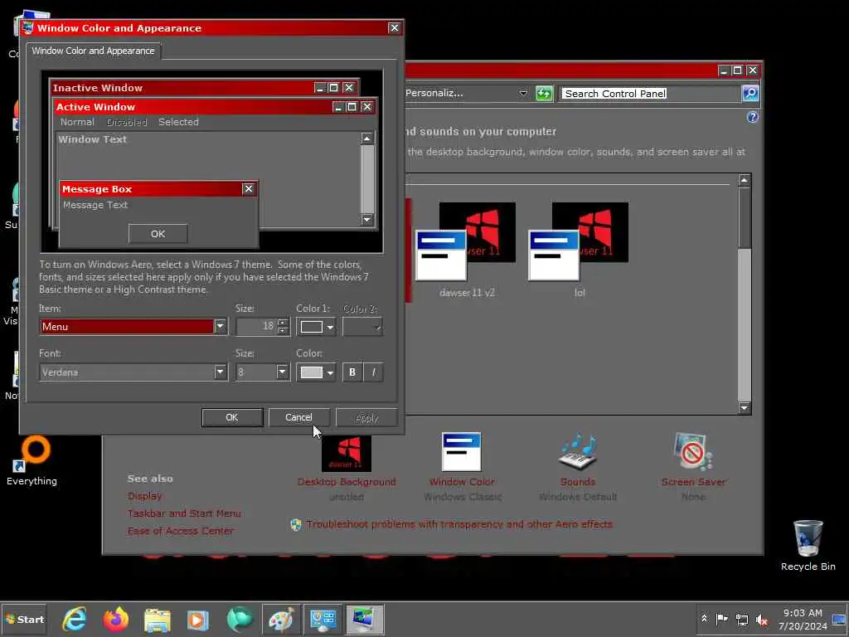Open the address bar history dropdown
The image size is (849, 637).
tap(523, 93)
